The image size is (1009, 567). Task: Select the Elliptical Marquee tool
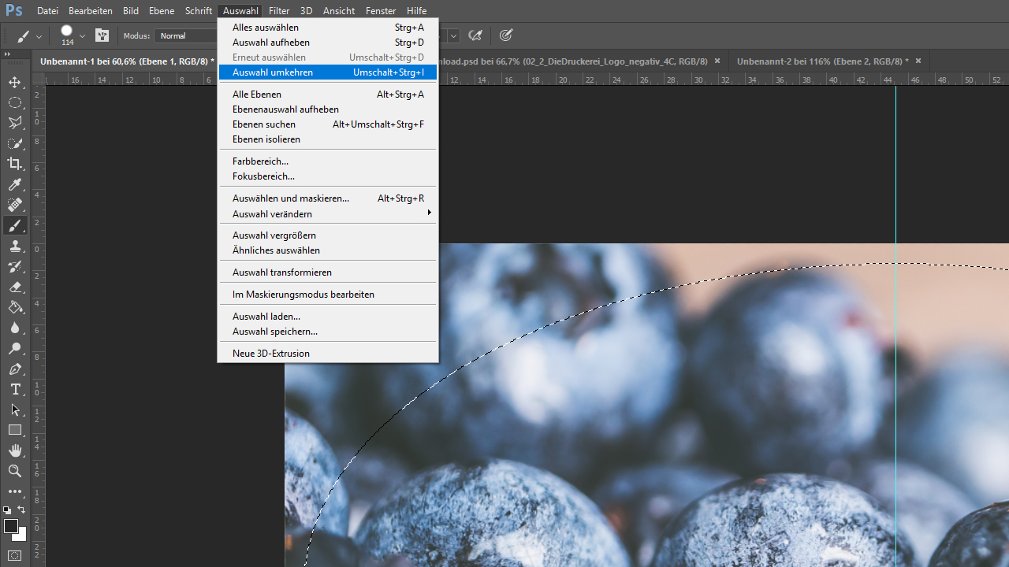click(14, 102)
